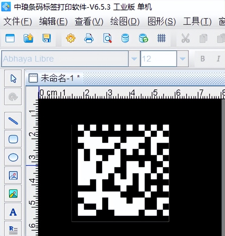225x236 pixels.
Task: Click the document icon on 未命名-1 tab
Action: 33,78
